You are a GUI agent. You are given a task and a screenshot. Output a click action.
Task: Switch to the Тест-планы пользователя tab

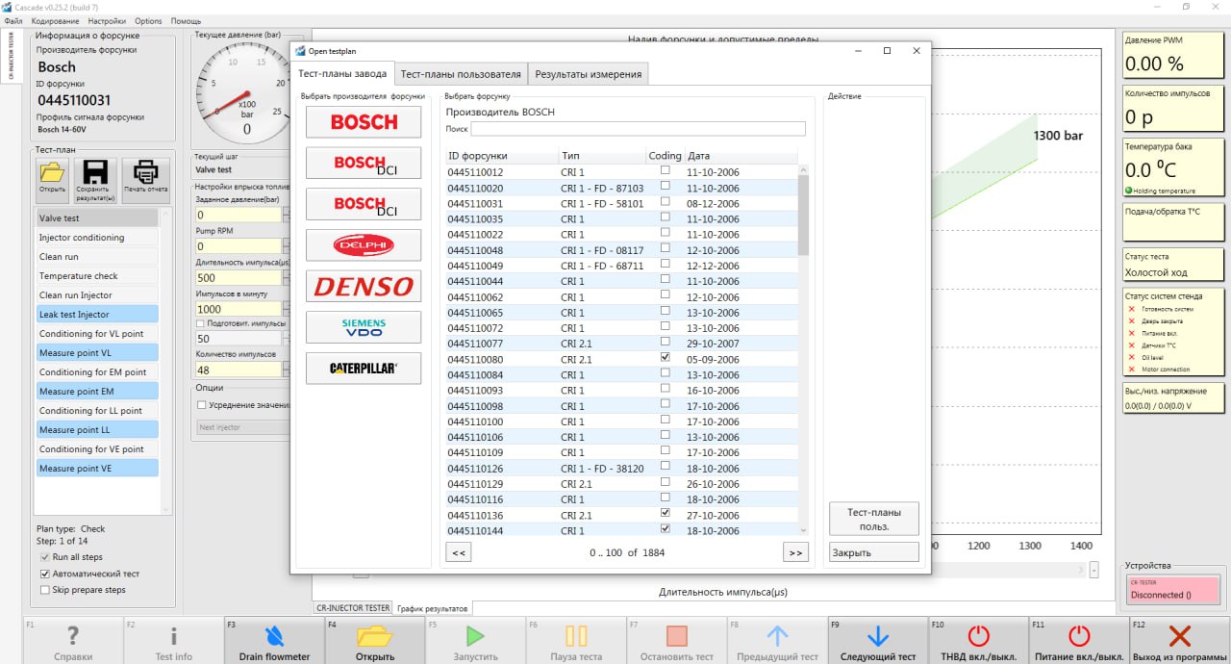[461, 74]
